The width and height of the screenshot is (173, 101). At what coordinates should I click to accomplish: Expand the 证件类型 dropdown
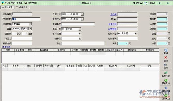coord(136,34)
